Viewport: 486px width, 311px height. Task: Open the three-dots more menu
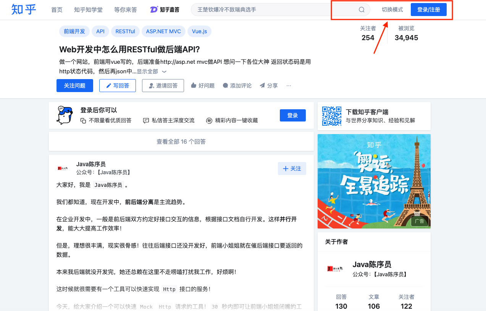[x=289, y=86]
